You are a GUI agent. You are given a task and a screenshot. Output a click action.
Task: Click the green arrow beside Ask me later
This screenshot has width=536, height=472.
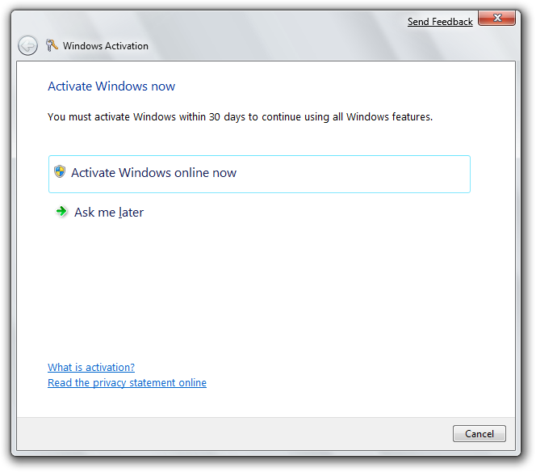61,211
